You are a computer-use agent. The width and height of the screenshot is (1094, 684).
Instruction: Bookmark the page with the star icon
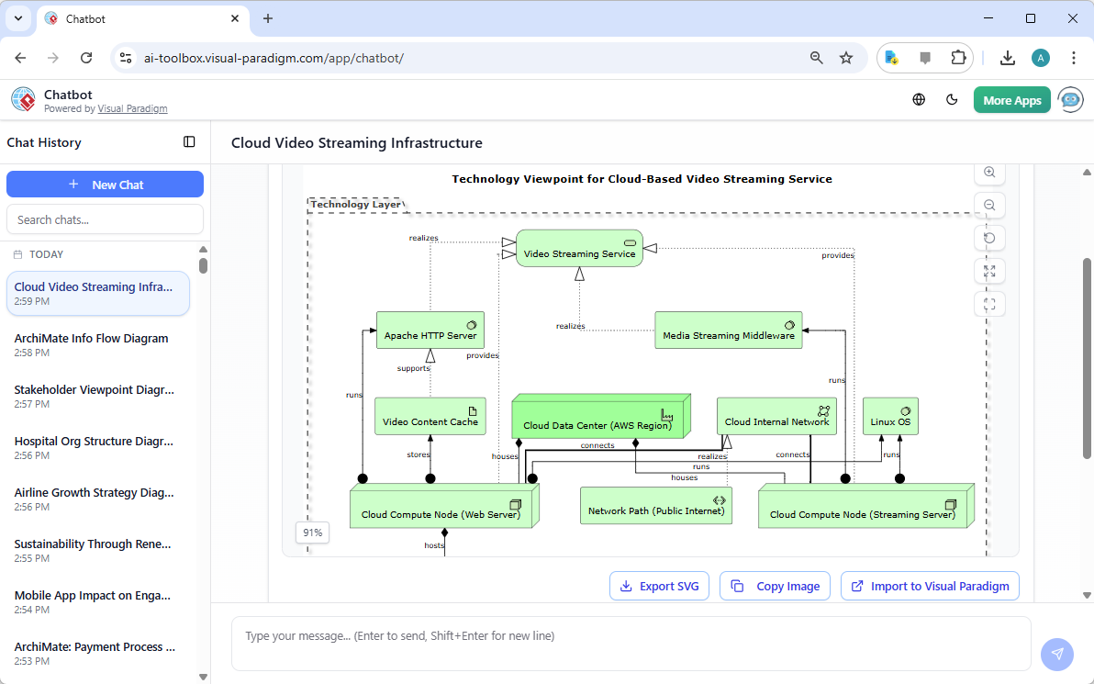[x=845, y=57]
